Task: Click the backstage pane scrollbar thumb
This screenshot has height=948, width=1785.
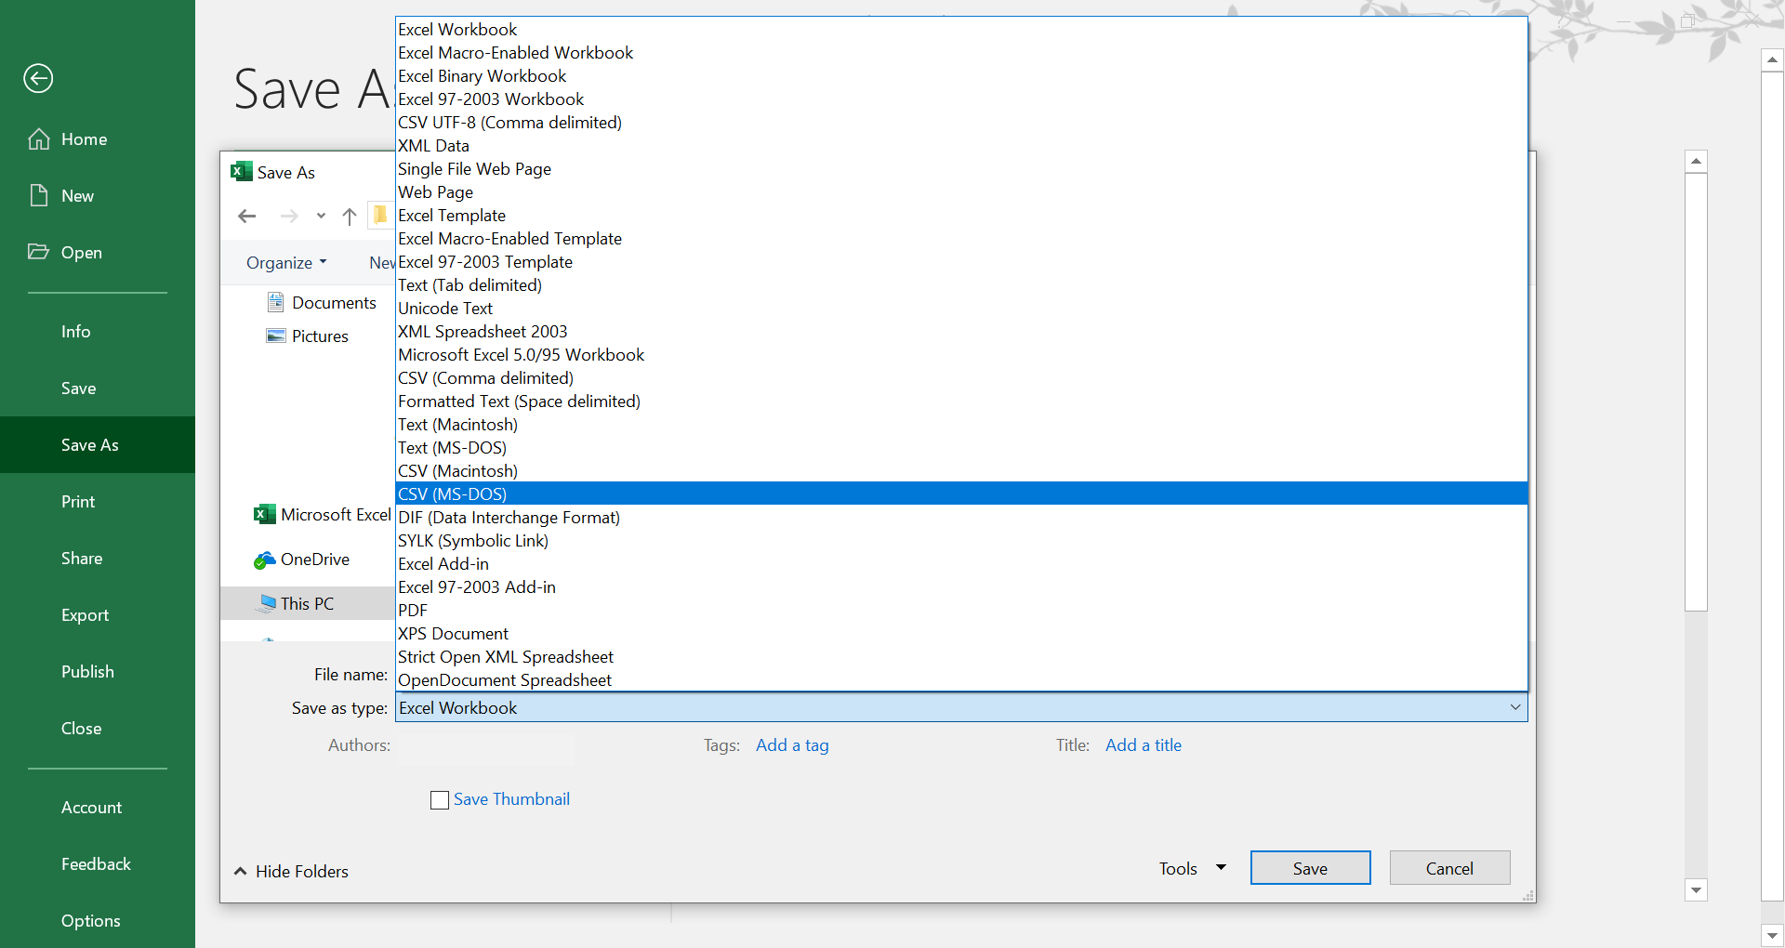Action: tap(1696, 391)
